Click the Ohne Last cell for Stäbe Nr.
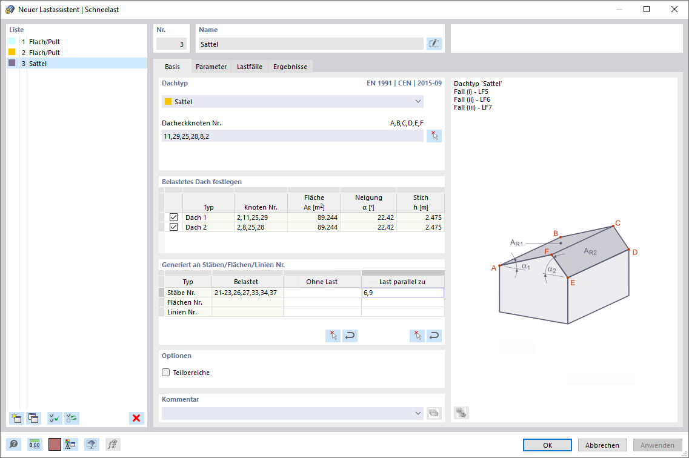This screenshot has width=689, height=458. pos(322,293)
